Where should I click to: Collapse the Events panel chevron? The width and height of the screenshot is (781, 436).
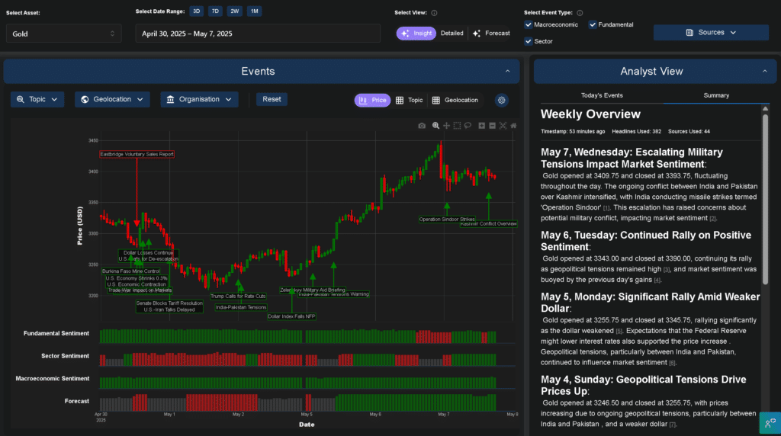507,71
